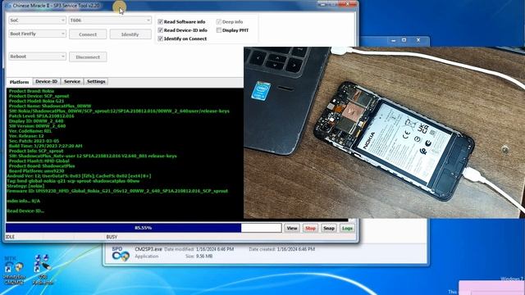Click the 'Size: 9.56 MB' detail in Explorer
Viewport: 525px width, 295px height.
[199, 256]
